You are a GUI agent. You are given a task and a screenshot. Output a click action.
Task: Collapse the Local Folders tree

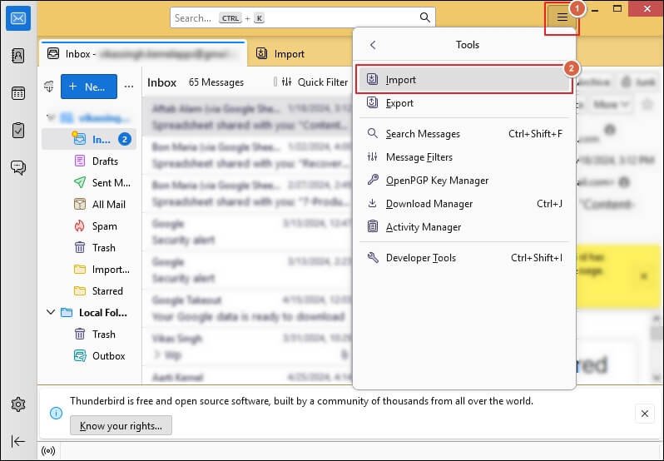pyautogui.click(x=51, y=312)
